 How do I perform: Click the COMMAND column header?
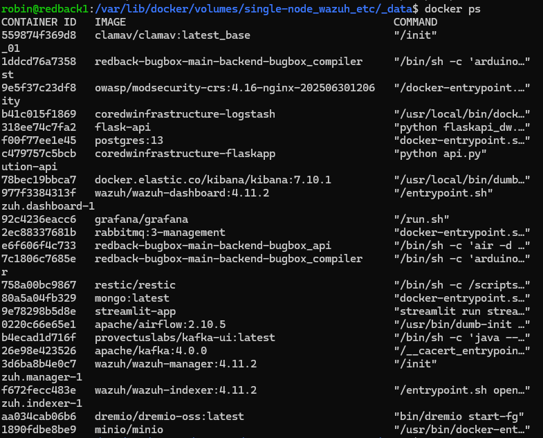(416, 22)
